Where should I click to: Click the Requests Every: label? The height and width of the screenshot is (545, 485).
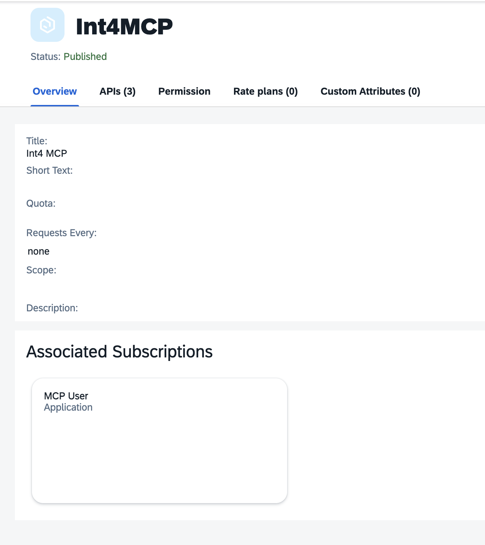62,233
